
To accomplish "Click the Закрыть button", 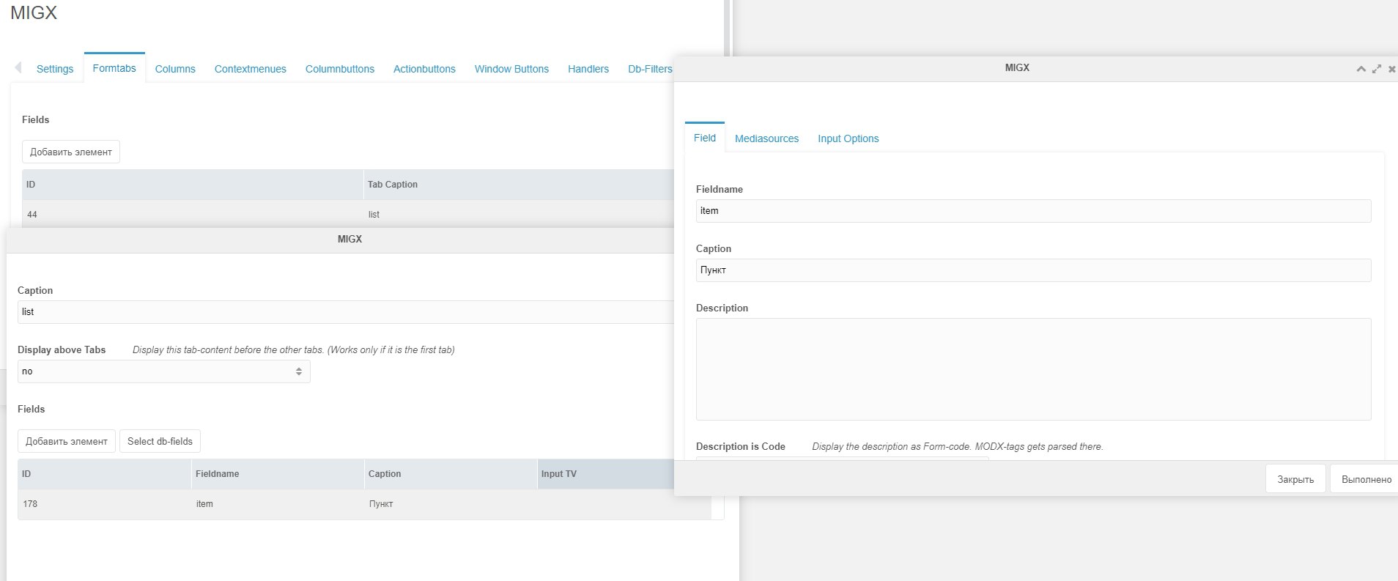I will pyautogui.click(x=1295, y=479).
